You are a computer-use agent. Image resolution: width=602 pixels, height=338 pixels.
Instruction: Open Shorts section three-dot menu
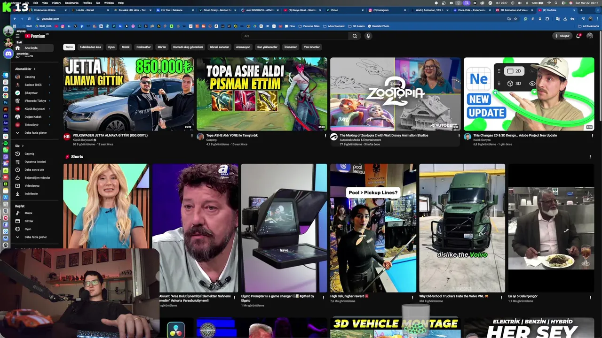(x=590, y=157)
